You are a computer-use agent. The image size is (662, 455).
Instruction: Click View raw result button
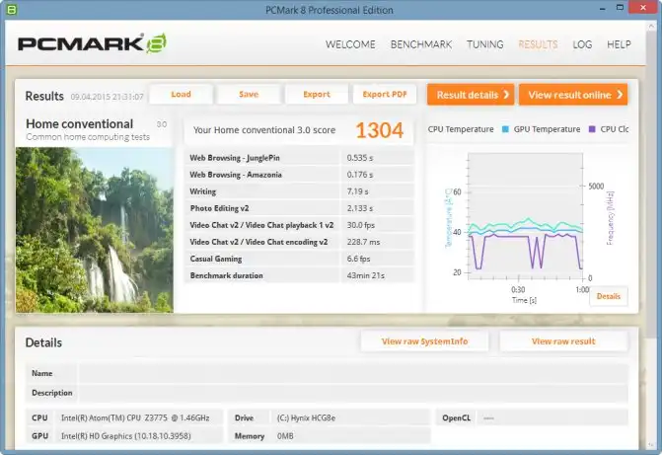pyautogui.click(x=563, y=341)
